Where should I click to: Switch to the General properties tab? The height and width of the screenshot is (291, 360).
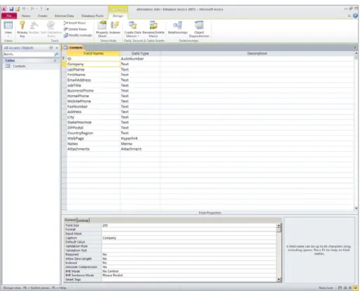[x=70, y=220]
